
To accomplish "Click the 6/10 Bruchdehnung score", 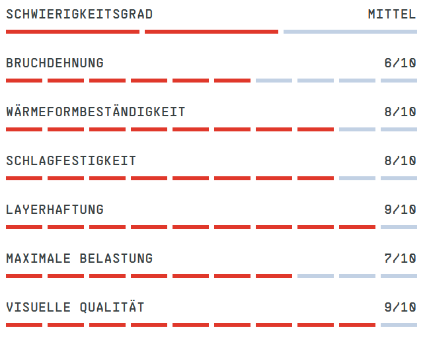I will pyautogui.click(x=400, y=63).
